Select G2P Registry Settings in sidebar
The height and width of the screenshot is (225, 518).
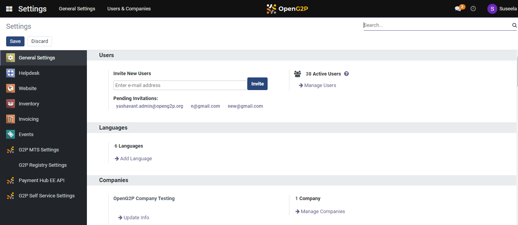click(42, 165)
